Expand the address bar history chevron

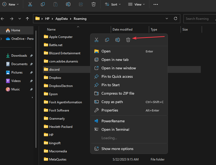point(167,19)
